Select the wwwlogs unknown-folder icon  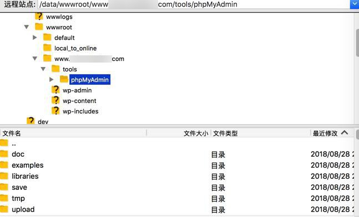click(39, 17)
